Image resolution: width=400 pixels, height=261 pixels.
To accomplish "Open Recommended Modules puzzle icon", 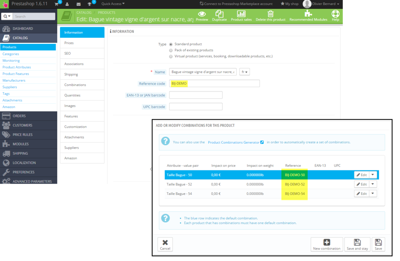I will coord(308,14).
